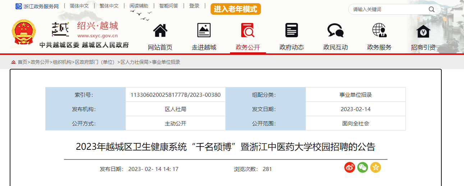Go to 政务公开 in the breadcrumb
464x186 pixels.
click(x=40, y=62)
